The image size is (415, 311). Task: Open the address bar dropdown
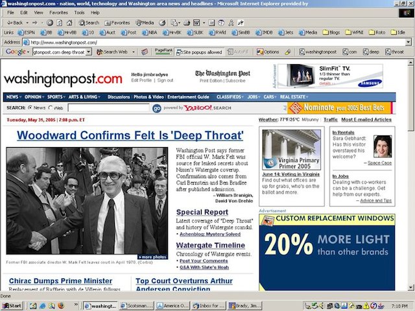[x=408, y=42]
